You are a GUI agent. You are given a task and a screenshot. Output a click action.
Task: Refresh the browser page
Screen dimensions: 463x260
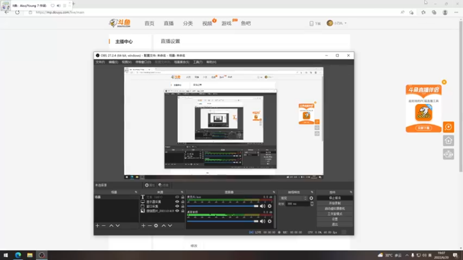pos(17,12)
